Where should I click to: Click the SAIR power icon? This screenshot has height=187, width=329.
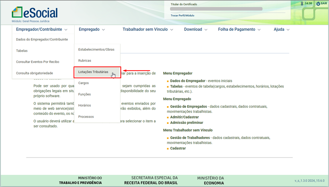[318, 4]
